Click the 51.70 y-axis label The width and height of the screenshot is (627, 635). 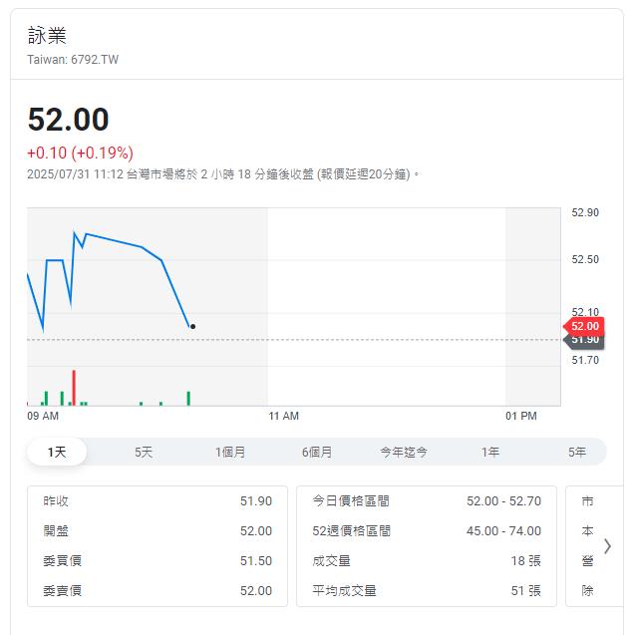point(585,360)
